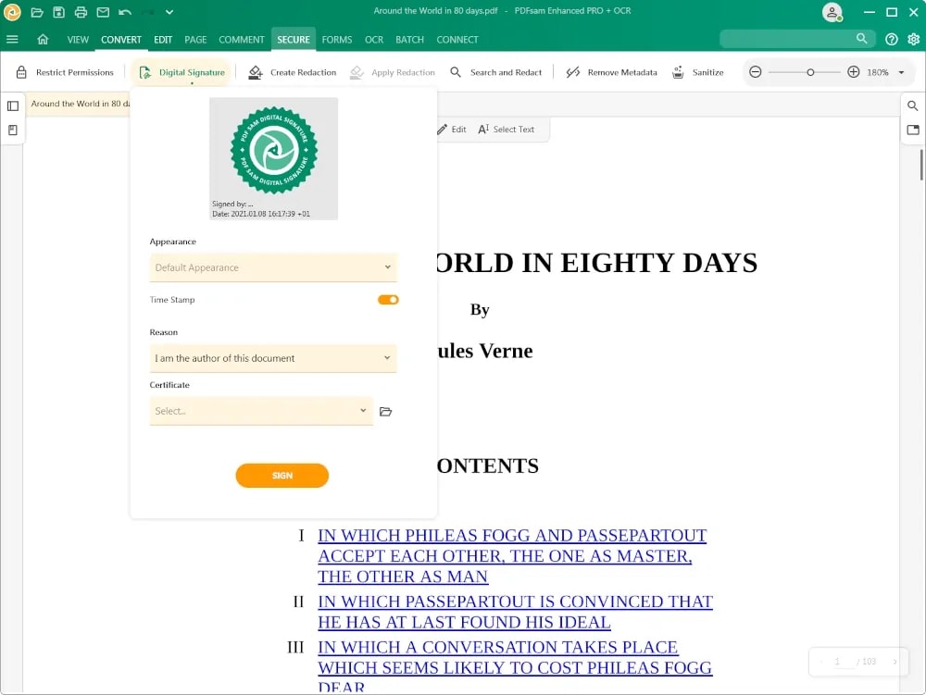Open the search panel on the right

913,105
